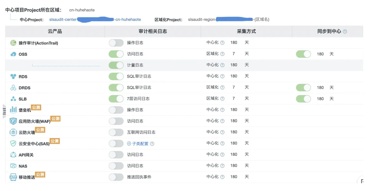Disable OSS 访问日志 toggle

(x=116, y=54)
